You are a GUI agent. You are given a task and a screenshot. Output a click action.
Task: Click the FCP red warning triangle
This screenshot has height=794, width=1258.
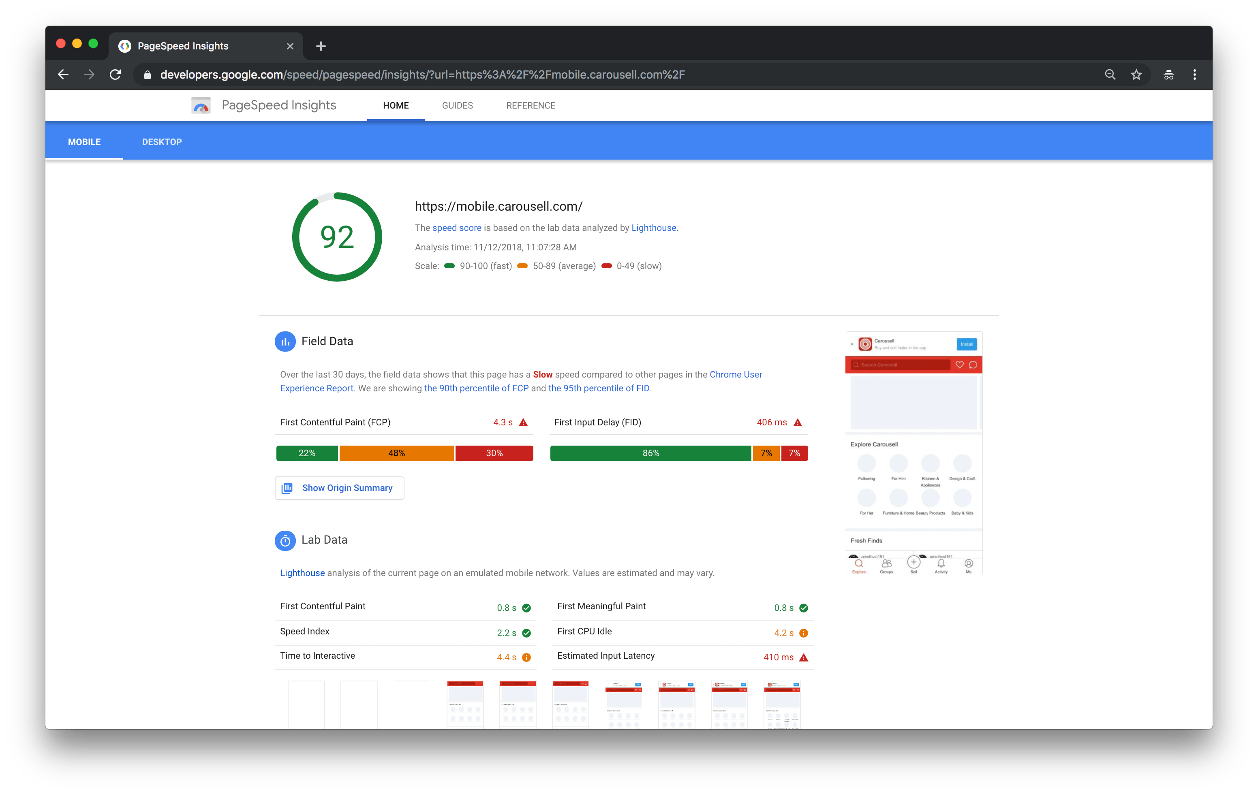(x=524, y=422)
